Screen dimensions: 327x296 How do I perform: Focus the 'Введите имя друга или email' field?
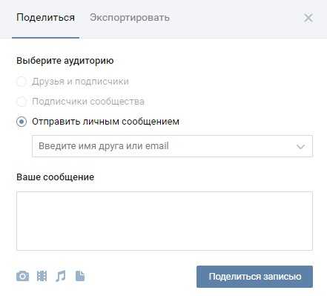click(172, 146)
